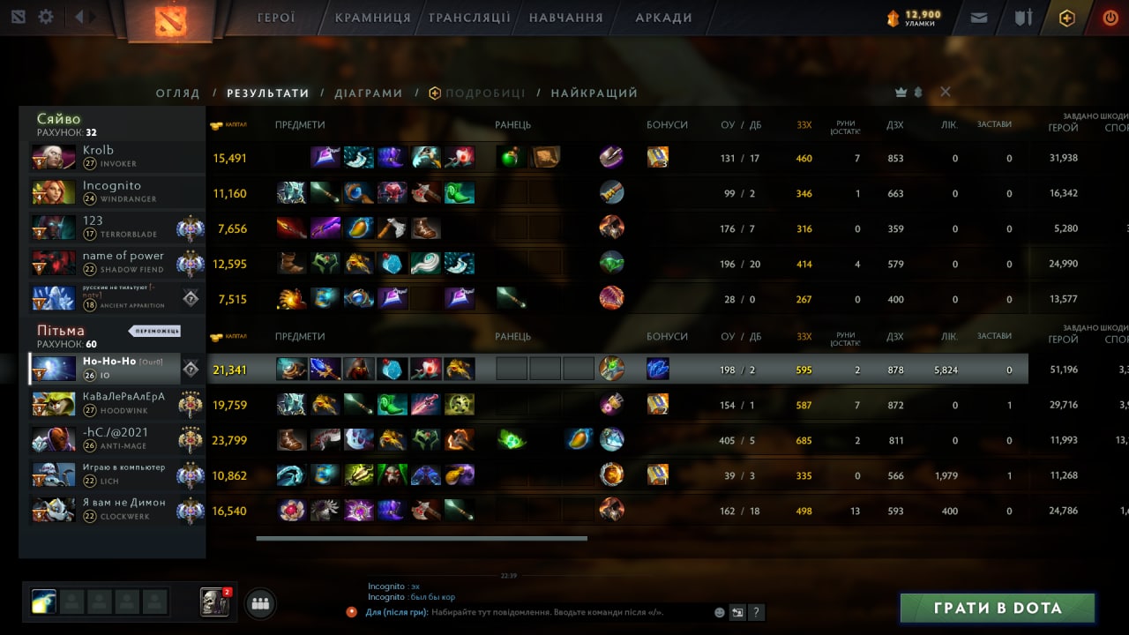Open the settings gear icon
The height and width of the screenshot is (635, 1129).
pyautogui.click(x=46, y=17)
